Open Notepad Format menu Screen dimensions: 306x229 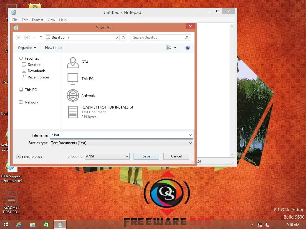pyautogui.click(x=38, y=20)
